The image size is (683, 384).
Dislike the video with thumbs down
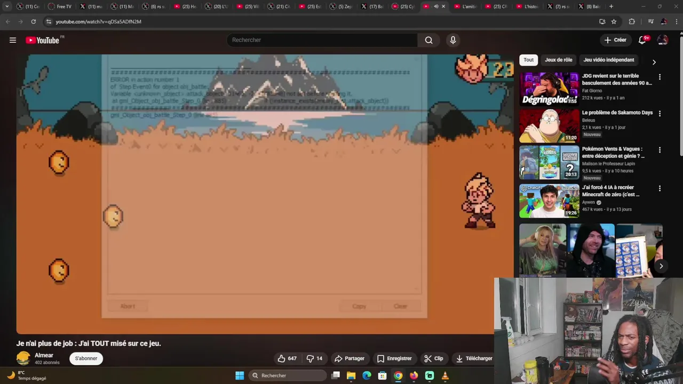pos(314,358)
